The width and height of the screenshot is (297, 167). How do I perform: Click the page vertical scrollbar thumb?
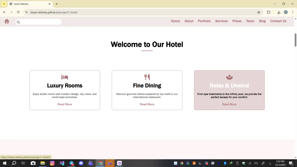[x=295, y=40]
